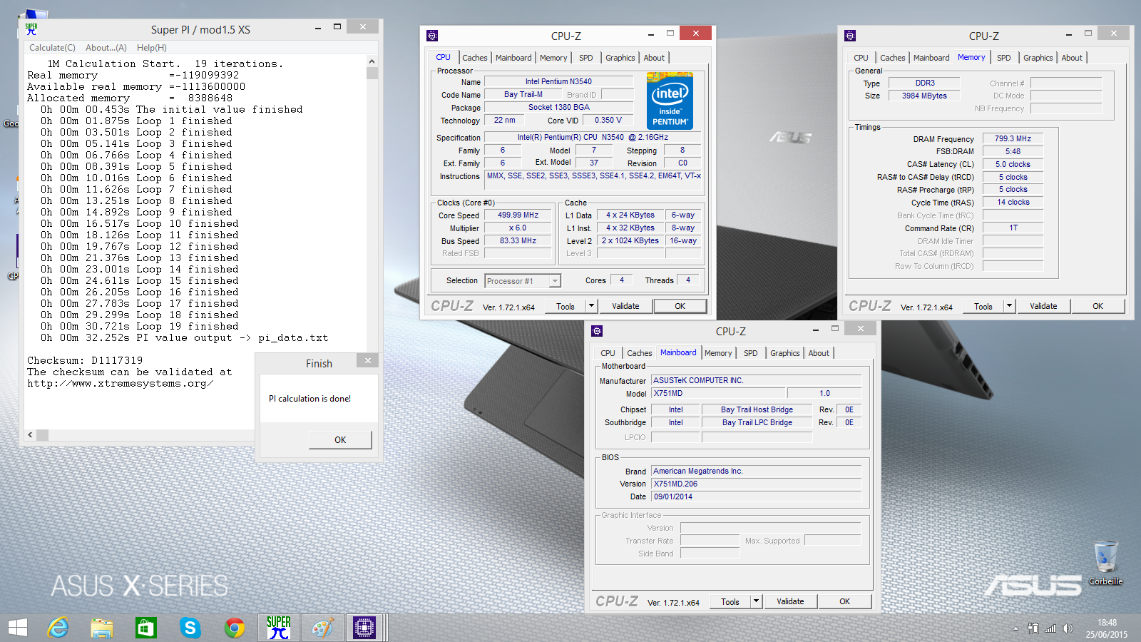The width and height of the screenshot is (1141, 642).
Task: Click the CPU-Z icon in the Mainboard window title
Action: (598, 331)
